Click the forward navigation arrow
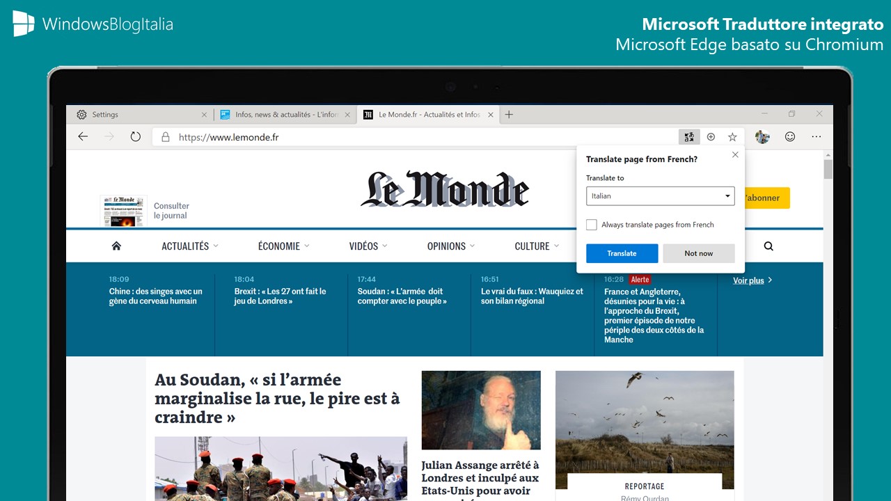The height and width of the screenshot is (501, 891). (x=109, y=137)
